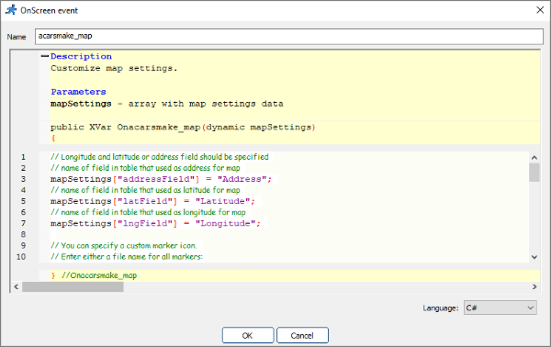Click the horizontal scroll right arrow
The height and width of the screenshot is (347, 551).
coord(534,286)
